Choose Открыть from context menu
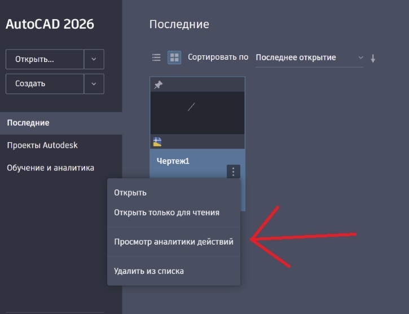Image resolution: width=409 pixels, height=314 pixels. (x=174, y=193)
